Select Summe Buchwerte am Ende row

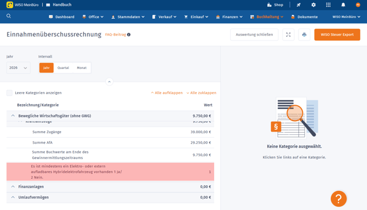click(x=110, y=155)
